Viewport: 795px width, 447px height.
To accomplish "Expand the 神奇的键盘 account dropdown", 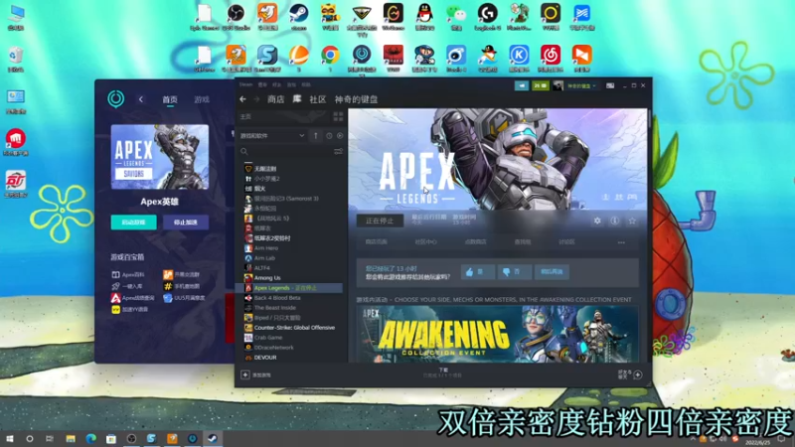I will [x=581, y=86].
